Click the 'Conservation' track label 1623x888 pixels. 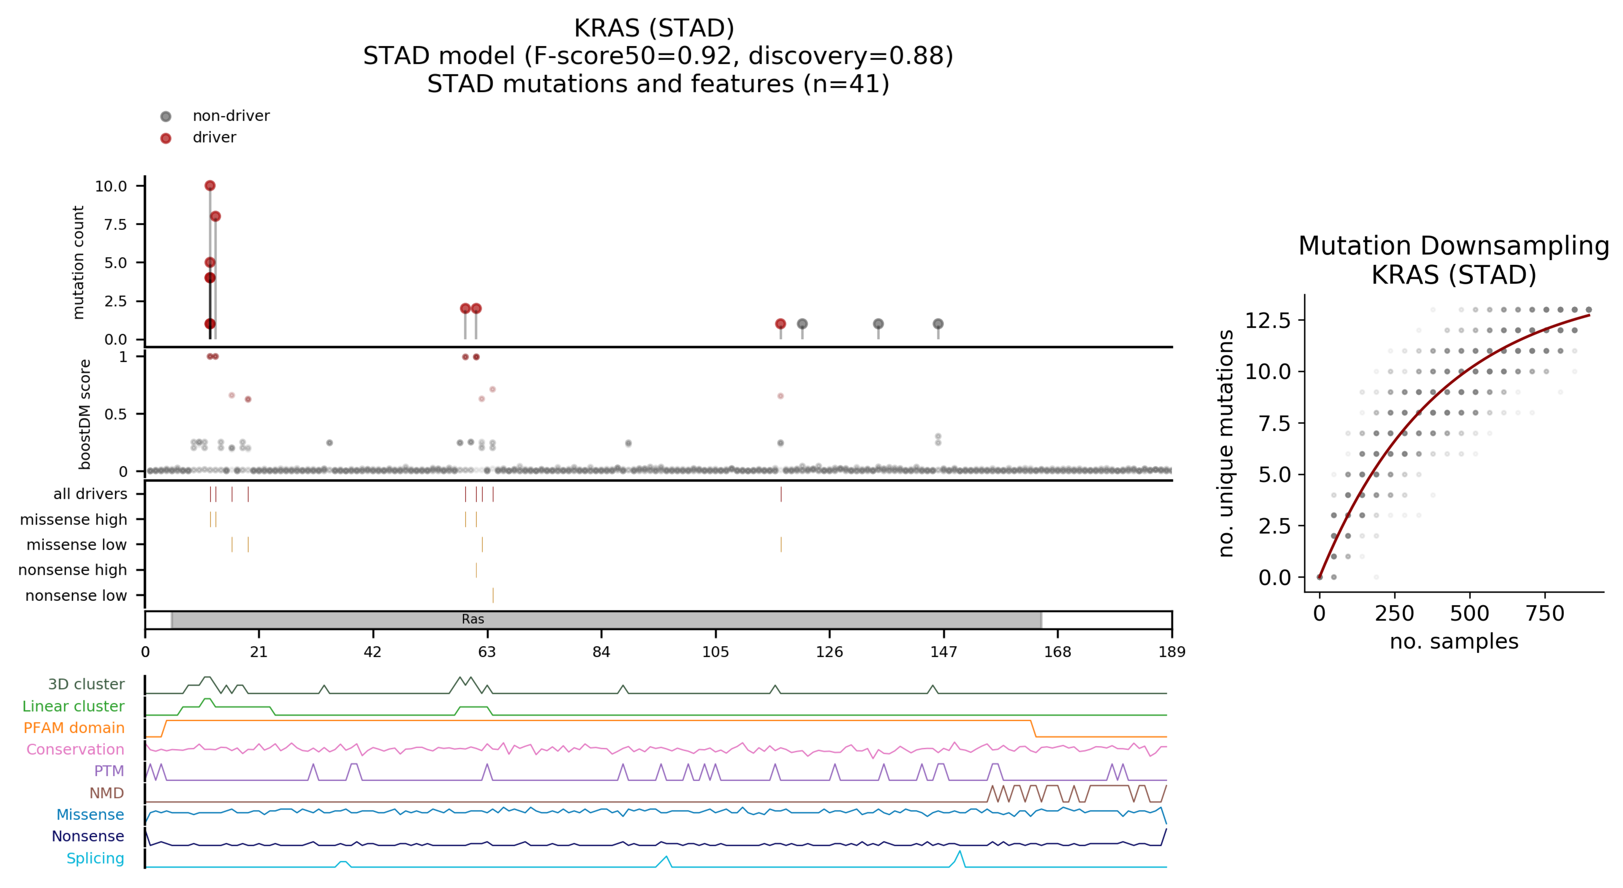click(x=75, y=749)
